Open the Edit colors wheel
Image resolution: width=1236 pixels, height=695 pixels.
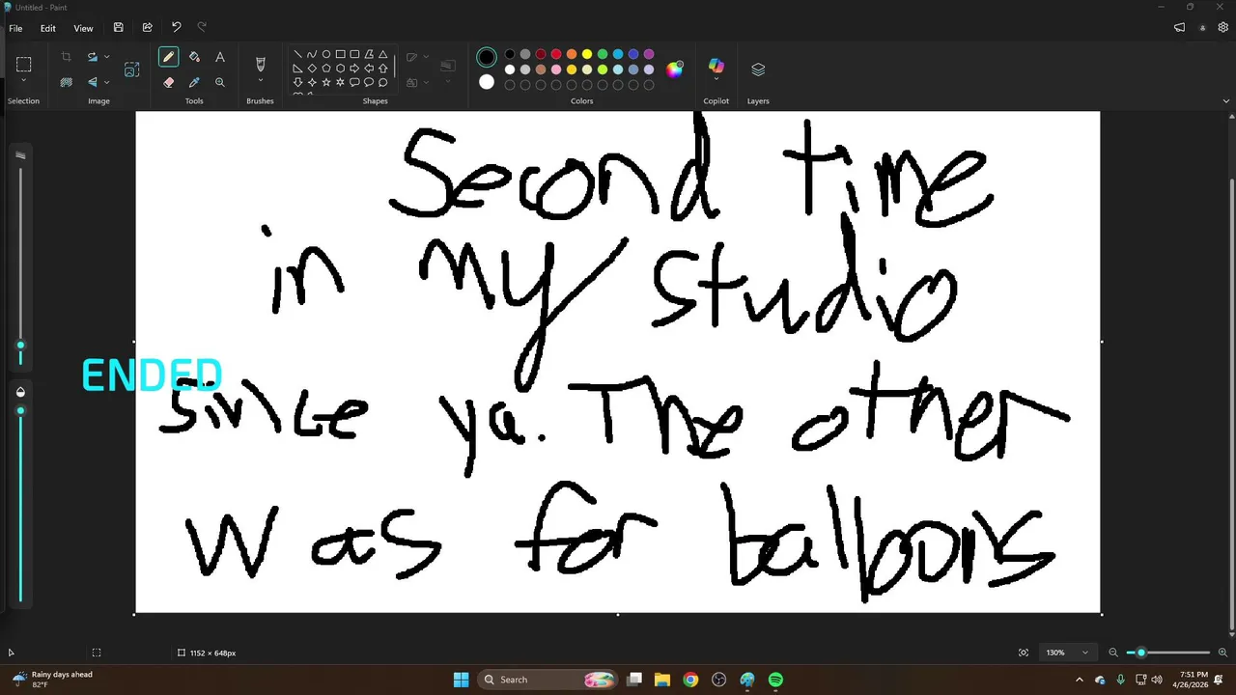[x=674, y=69]
